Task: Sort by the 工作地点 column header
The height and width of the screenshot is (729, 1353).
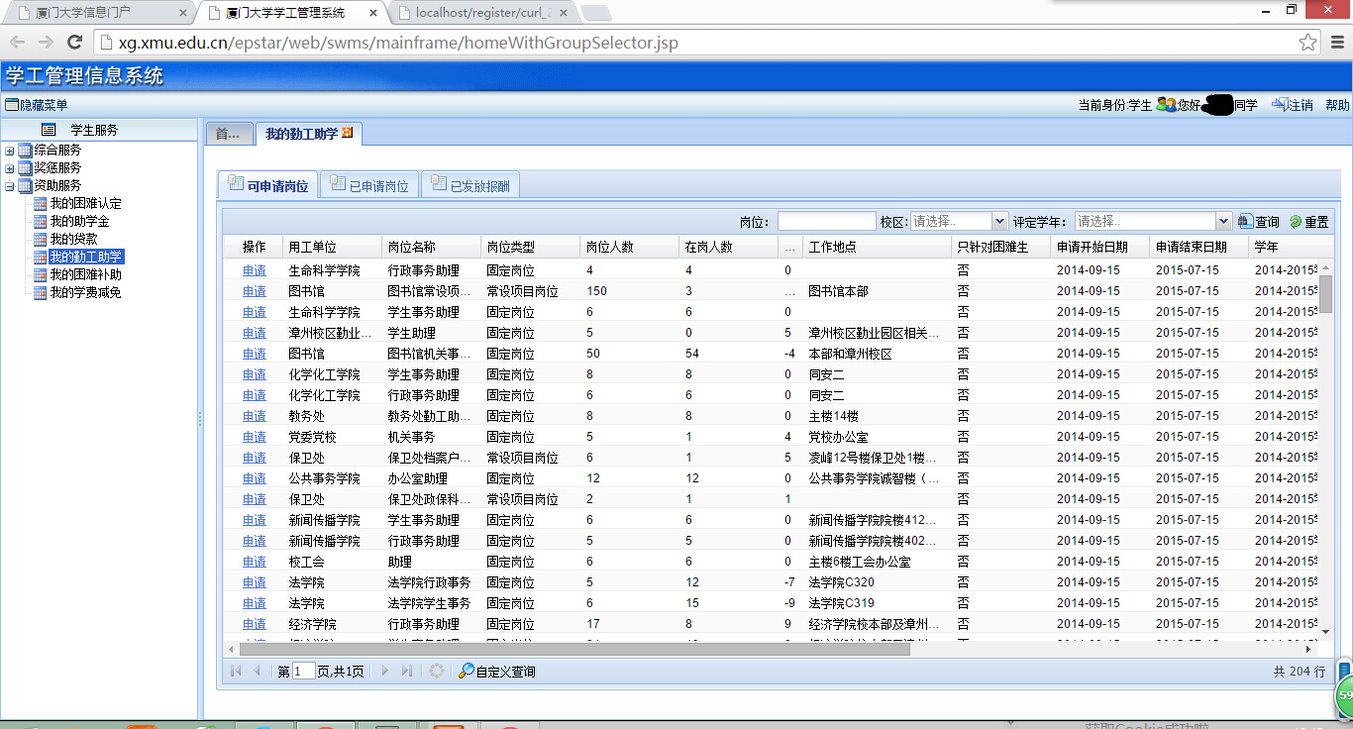Action: pyautogui.click(x=877, y=248)
